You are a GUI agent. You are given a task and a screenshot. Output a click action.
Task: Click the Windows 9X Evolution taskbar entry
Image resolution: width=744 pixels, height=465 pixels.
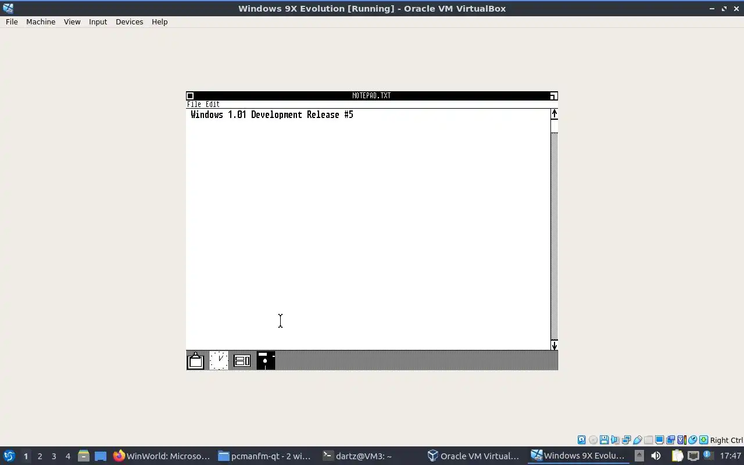point(579,456)
